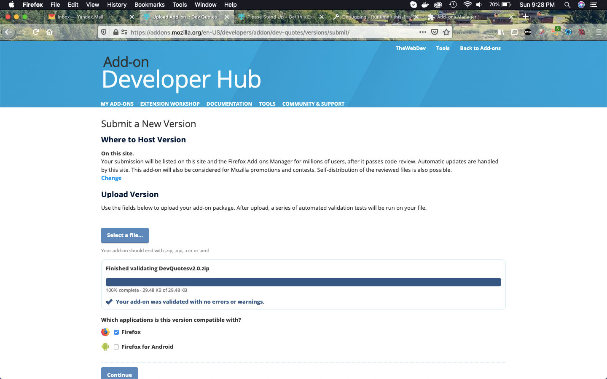Open Notification Center list icon
Viewport: 607px width, 379px height.
594,5
